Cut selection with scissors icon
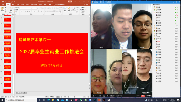This screenshot has width=181, height=102. 6,8
